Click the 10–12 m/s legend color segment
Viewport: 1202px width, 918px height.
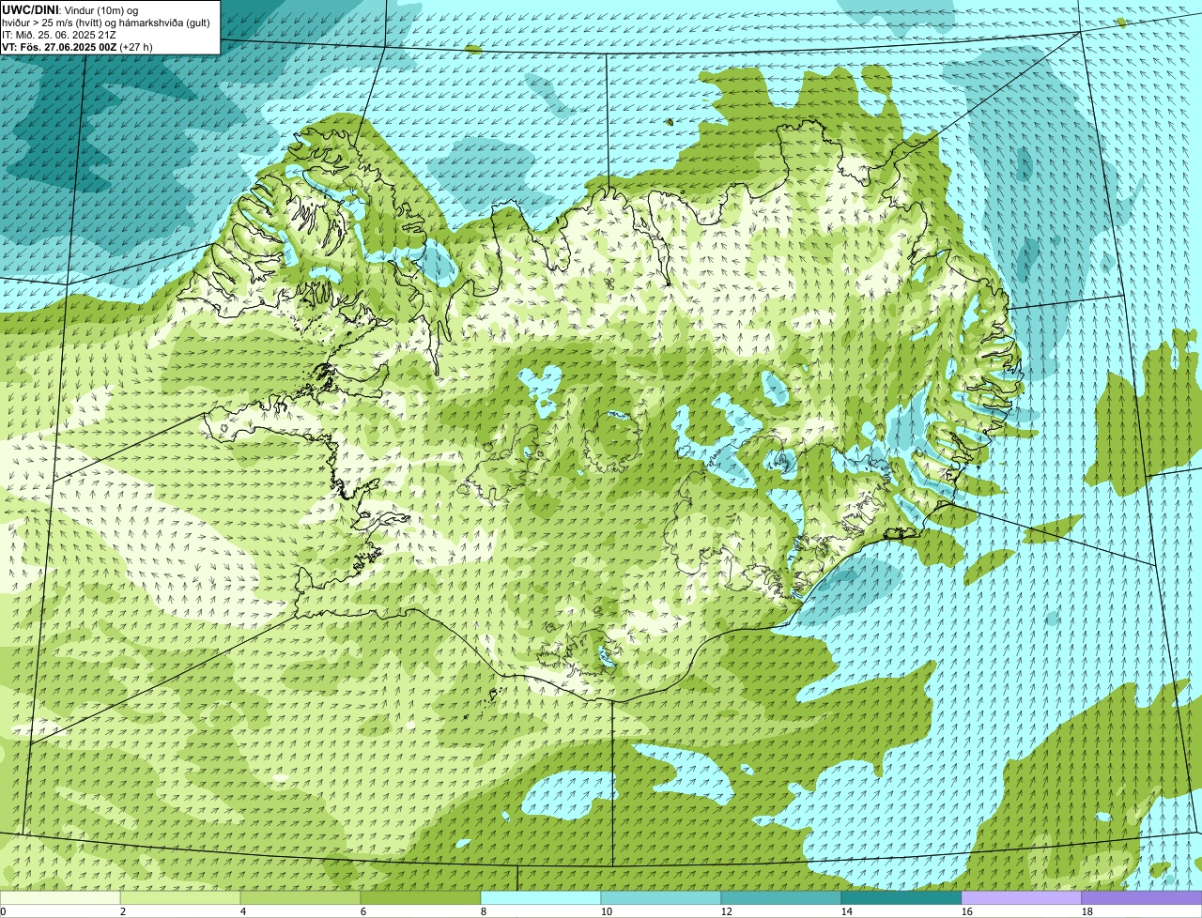(x=661, y=898)
